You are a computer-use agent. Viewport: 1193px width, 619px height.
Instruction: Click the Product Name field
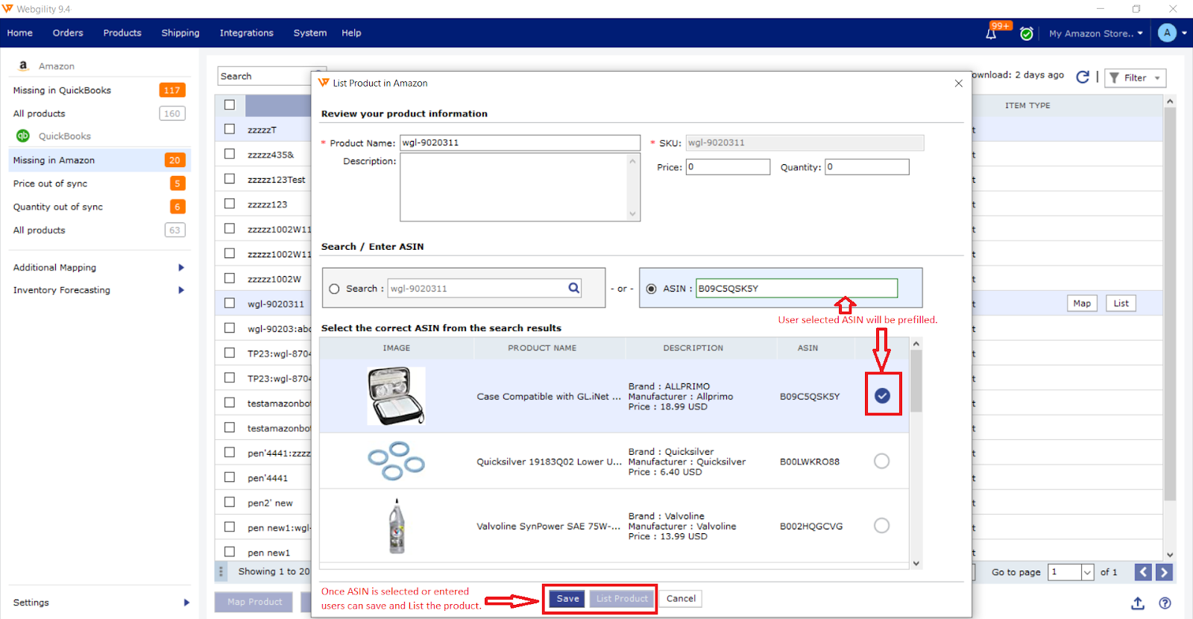520,142
